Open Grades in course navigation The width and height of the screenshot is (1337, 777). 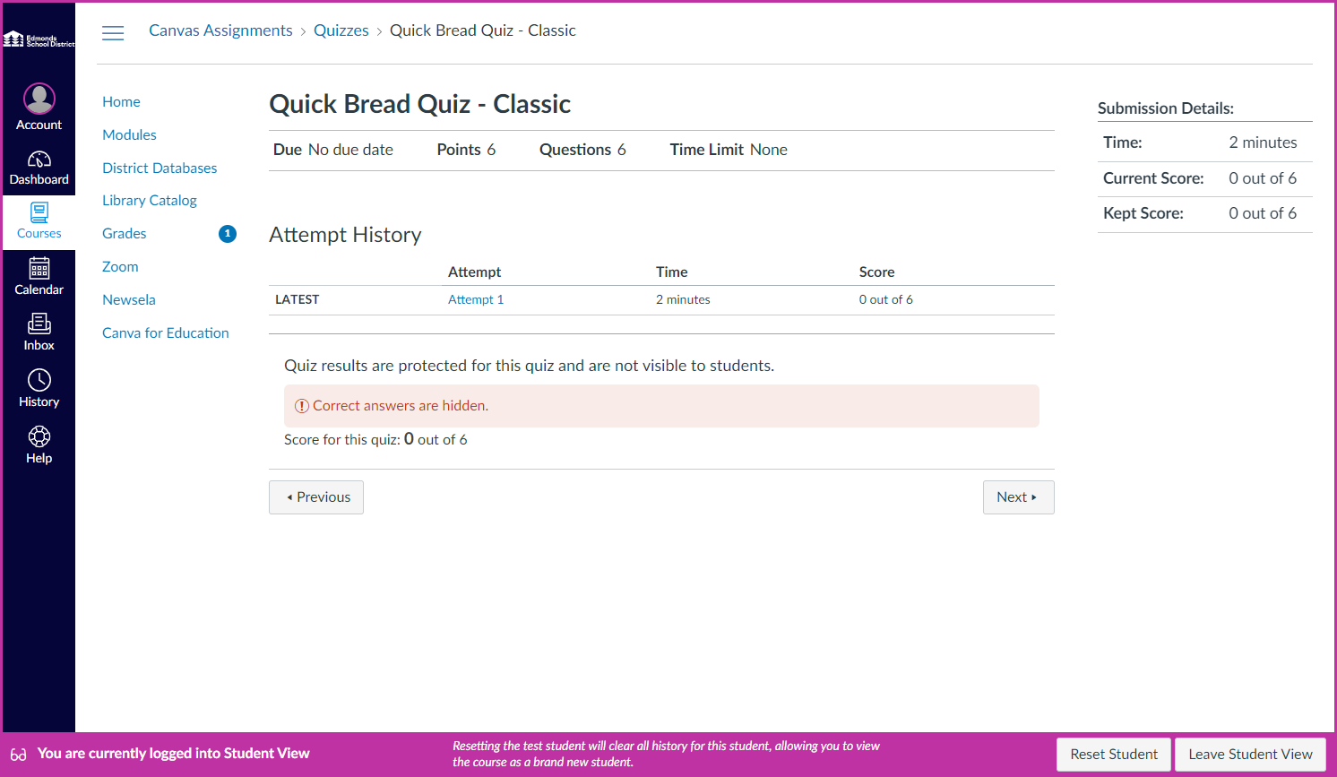tap(125, 234)
